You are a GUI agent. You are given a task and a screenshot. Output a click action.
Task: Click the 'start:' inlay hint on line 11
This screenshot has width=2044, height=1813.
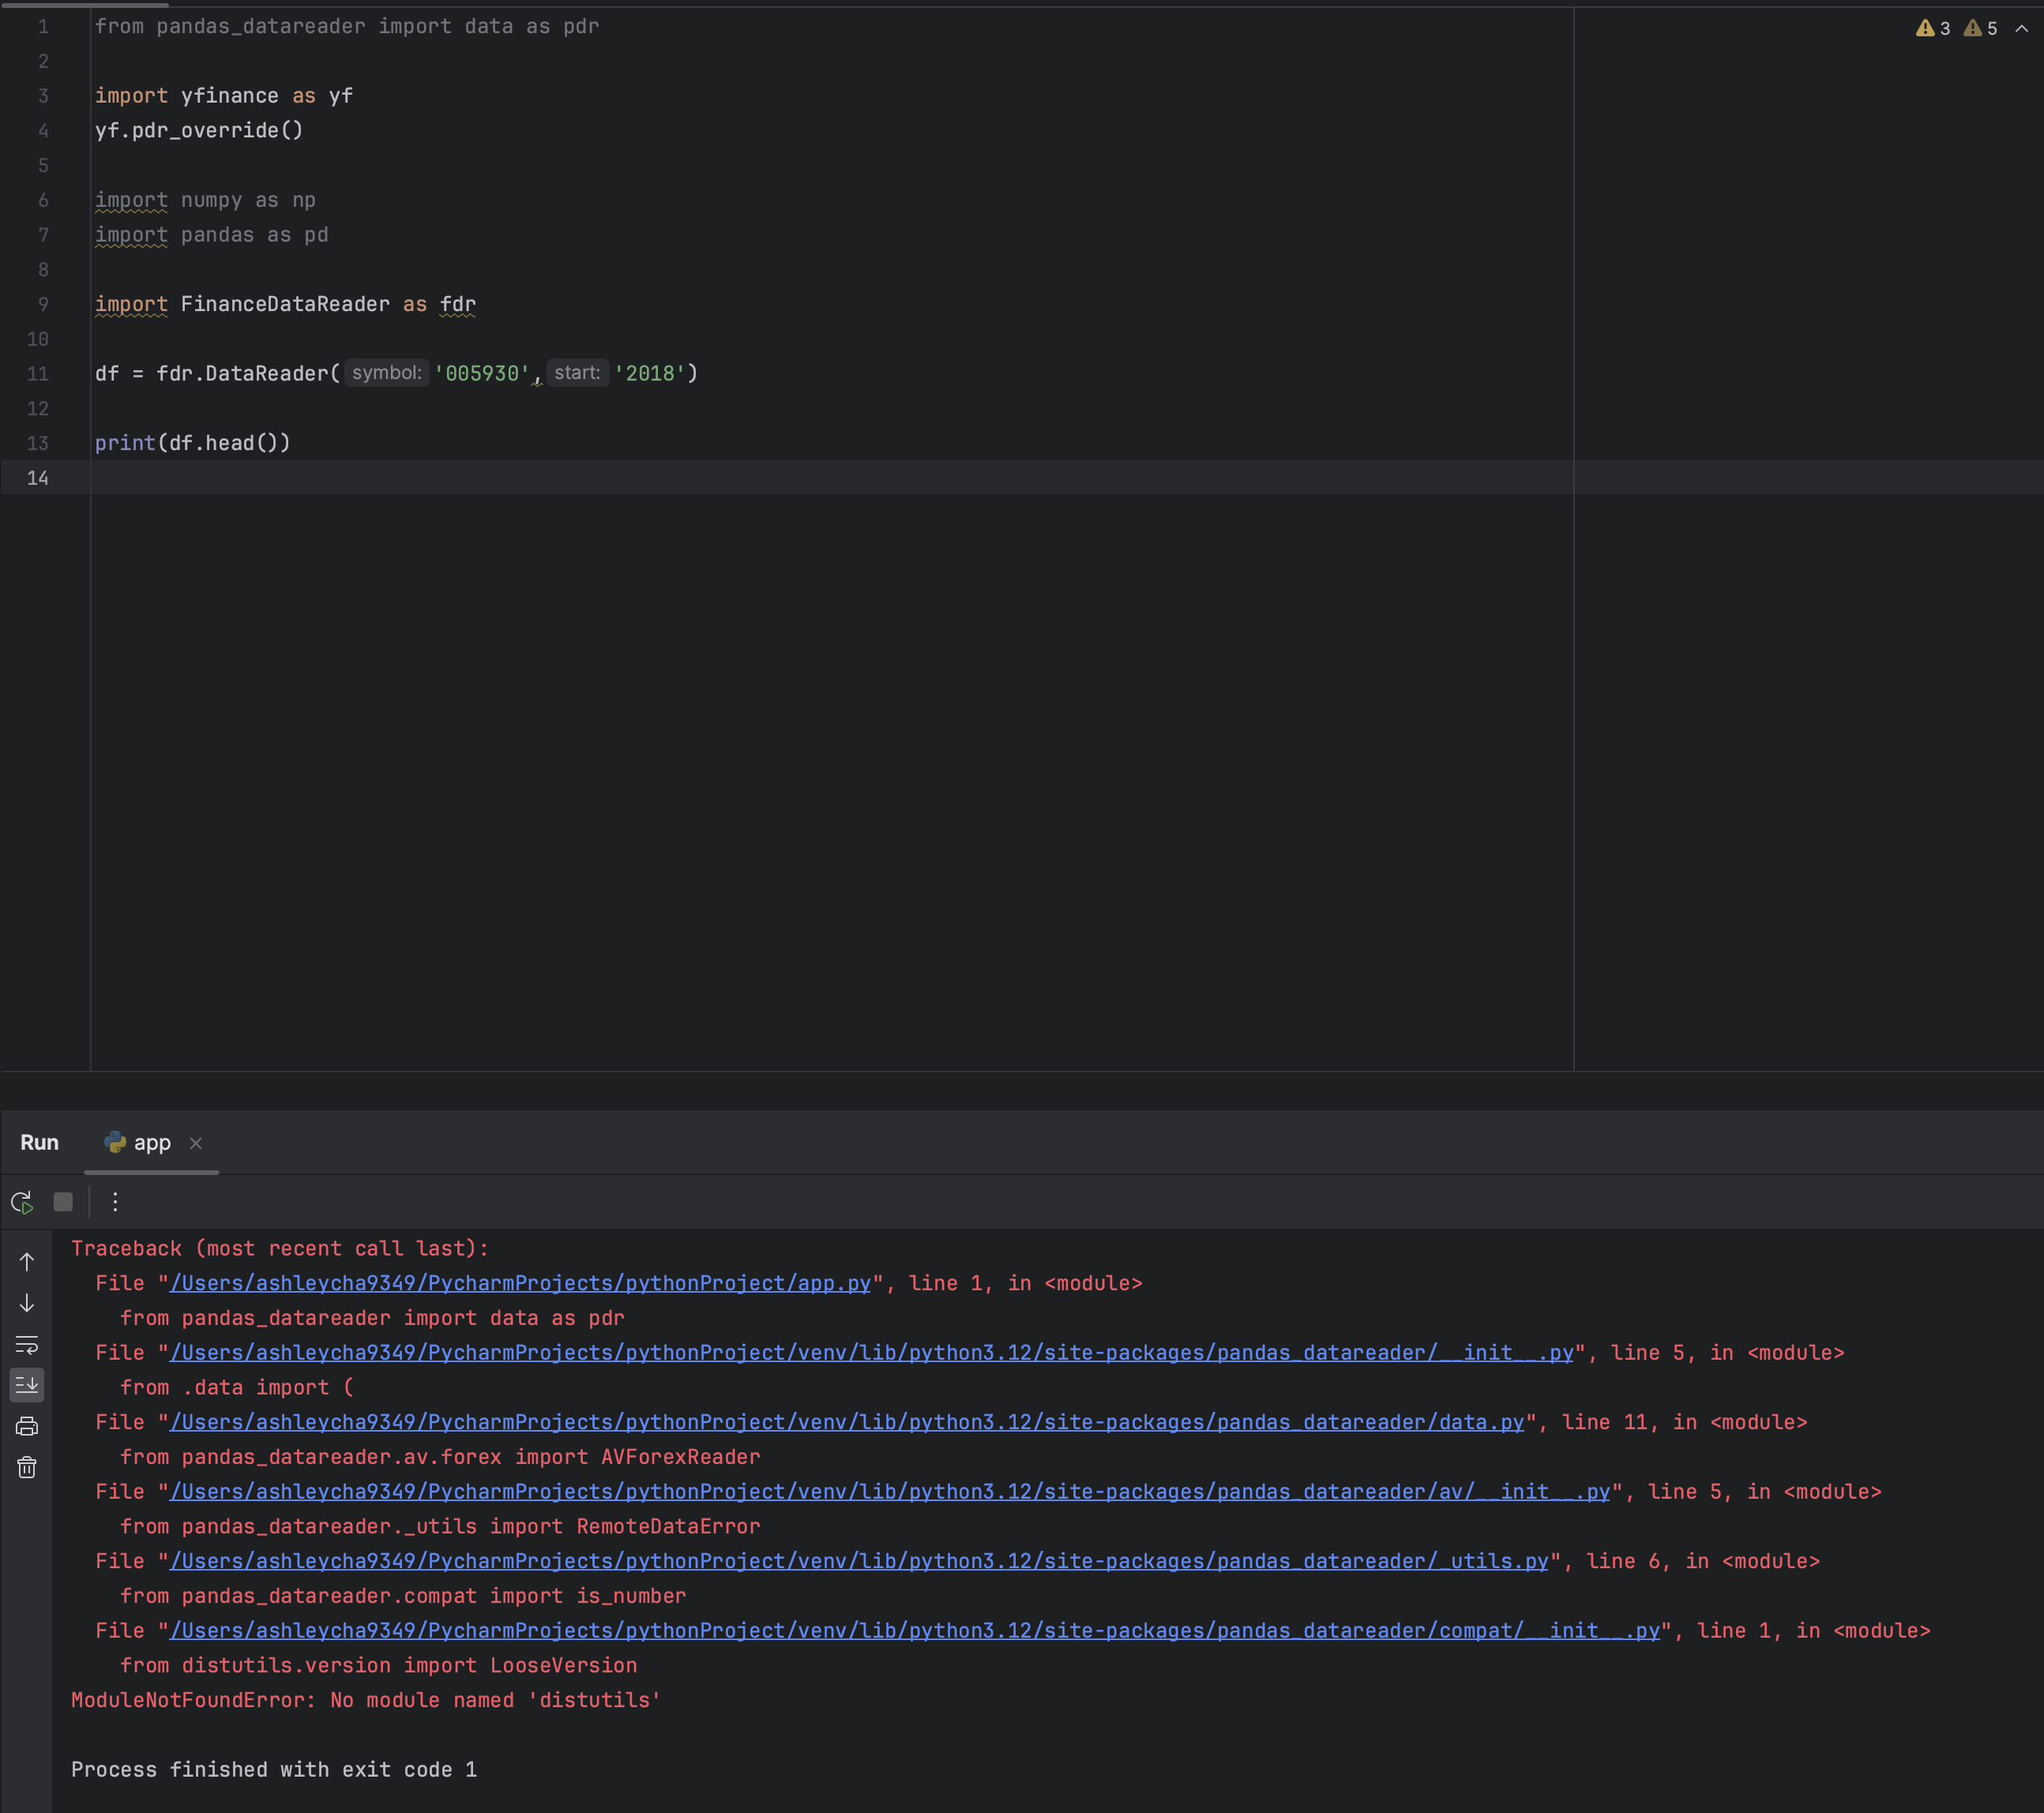(x=577, y=373)
